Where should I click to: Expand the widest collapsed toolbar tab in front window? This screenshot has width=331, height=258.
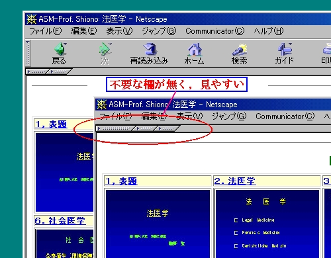pos(116,128)
